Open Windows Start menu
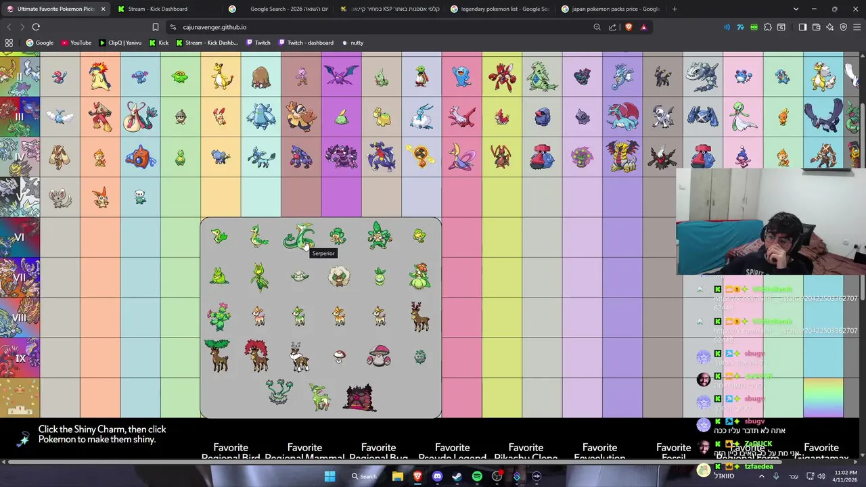Viewport: 866px width, 487px height. (329, 476)
